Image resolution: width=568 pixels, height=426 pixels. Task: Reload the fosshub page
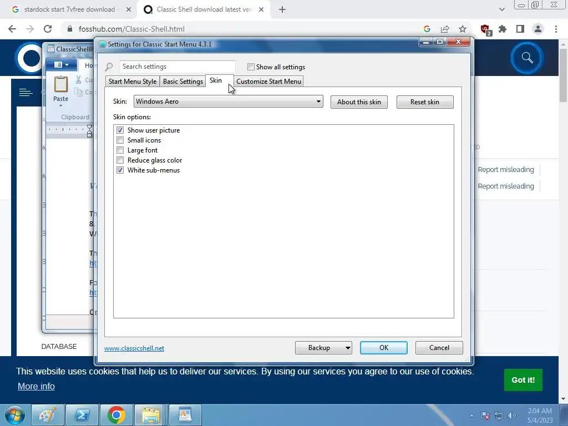tap(48, 29)
